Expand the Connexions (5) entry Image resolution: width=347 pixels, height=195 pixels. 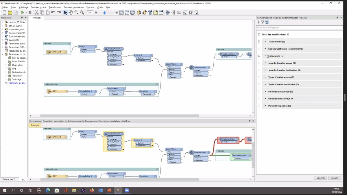[265, 56]
